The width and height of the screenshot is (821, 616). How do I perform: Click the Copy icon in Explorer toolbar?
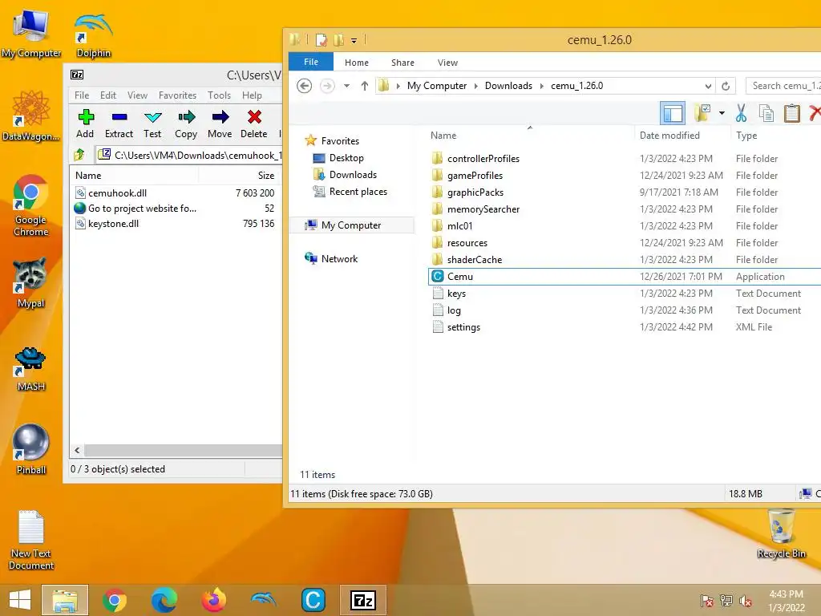point(766,113)
